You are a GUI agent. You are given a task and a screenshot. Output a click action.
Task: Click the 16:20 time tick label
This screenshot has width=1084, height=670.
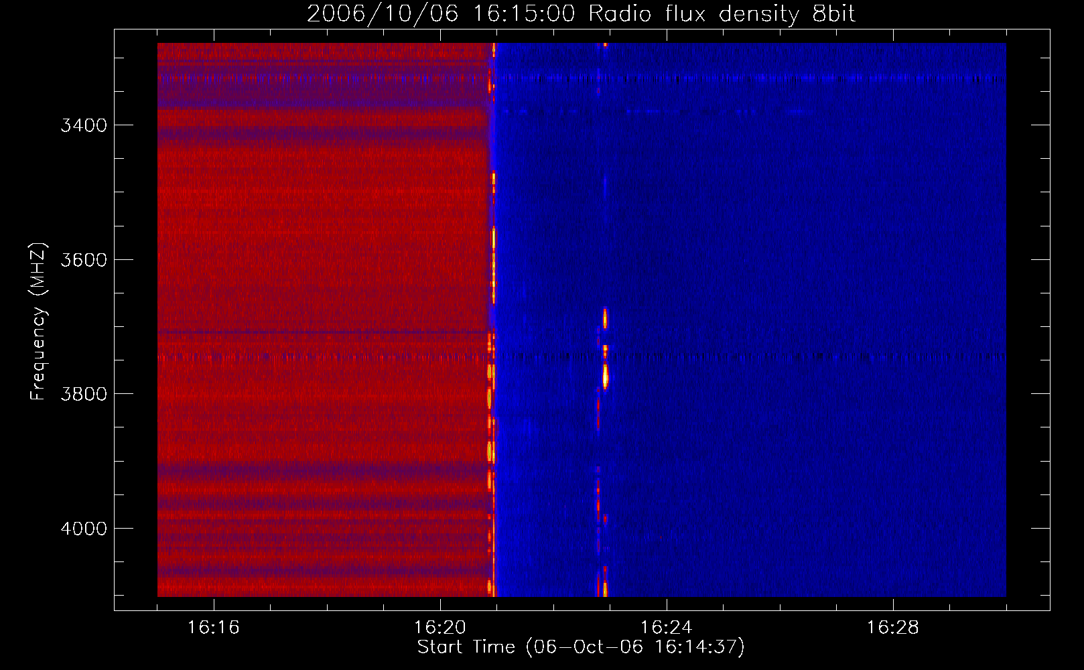[x=439, y=628]
